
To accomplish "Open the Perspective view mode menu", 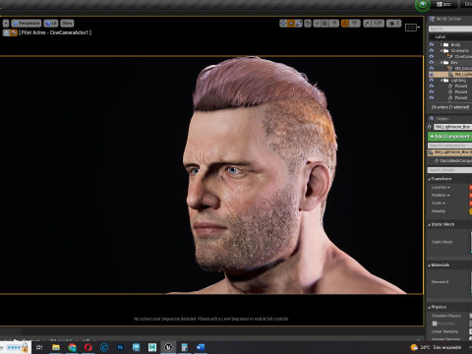I will [27, 24].
